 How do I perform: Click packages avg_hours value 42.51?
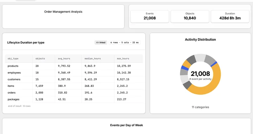62,99
